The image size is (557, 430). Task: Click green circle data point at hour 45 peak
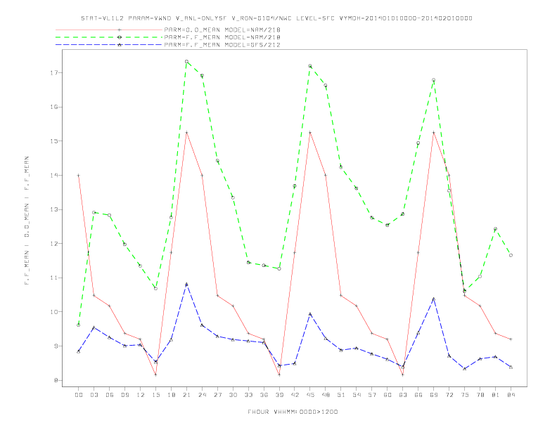310,66
